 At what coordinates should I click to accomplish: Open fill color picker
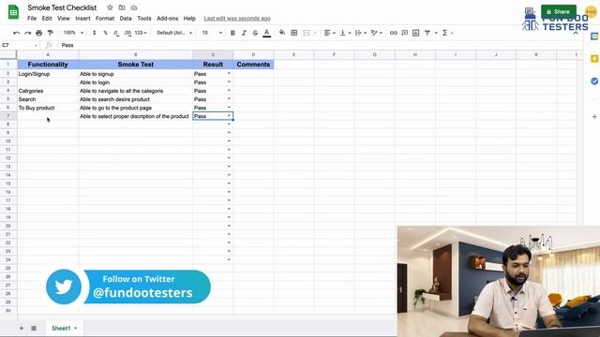pyautogui.click(x=282, y=33)
